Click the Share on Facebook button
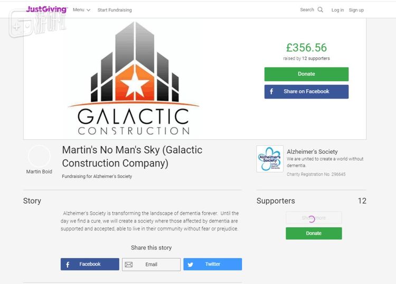This screenshot has height=284, width=396. (306, 92)
